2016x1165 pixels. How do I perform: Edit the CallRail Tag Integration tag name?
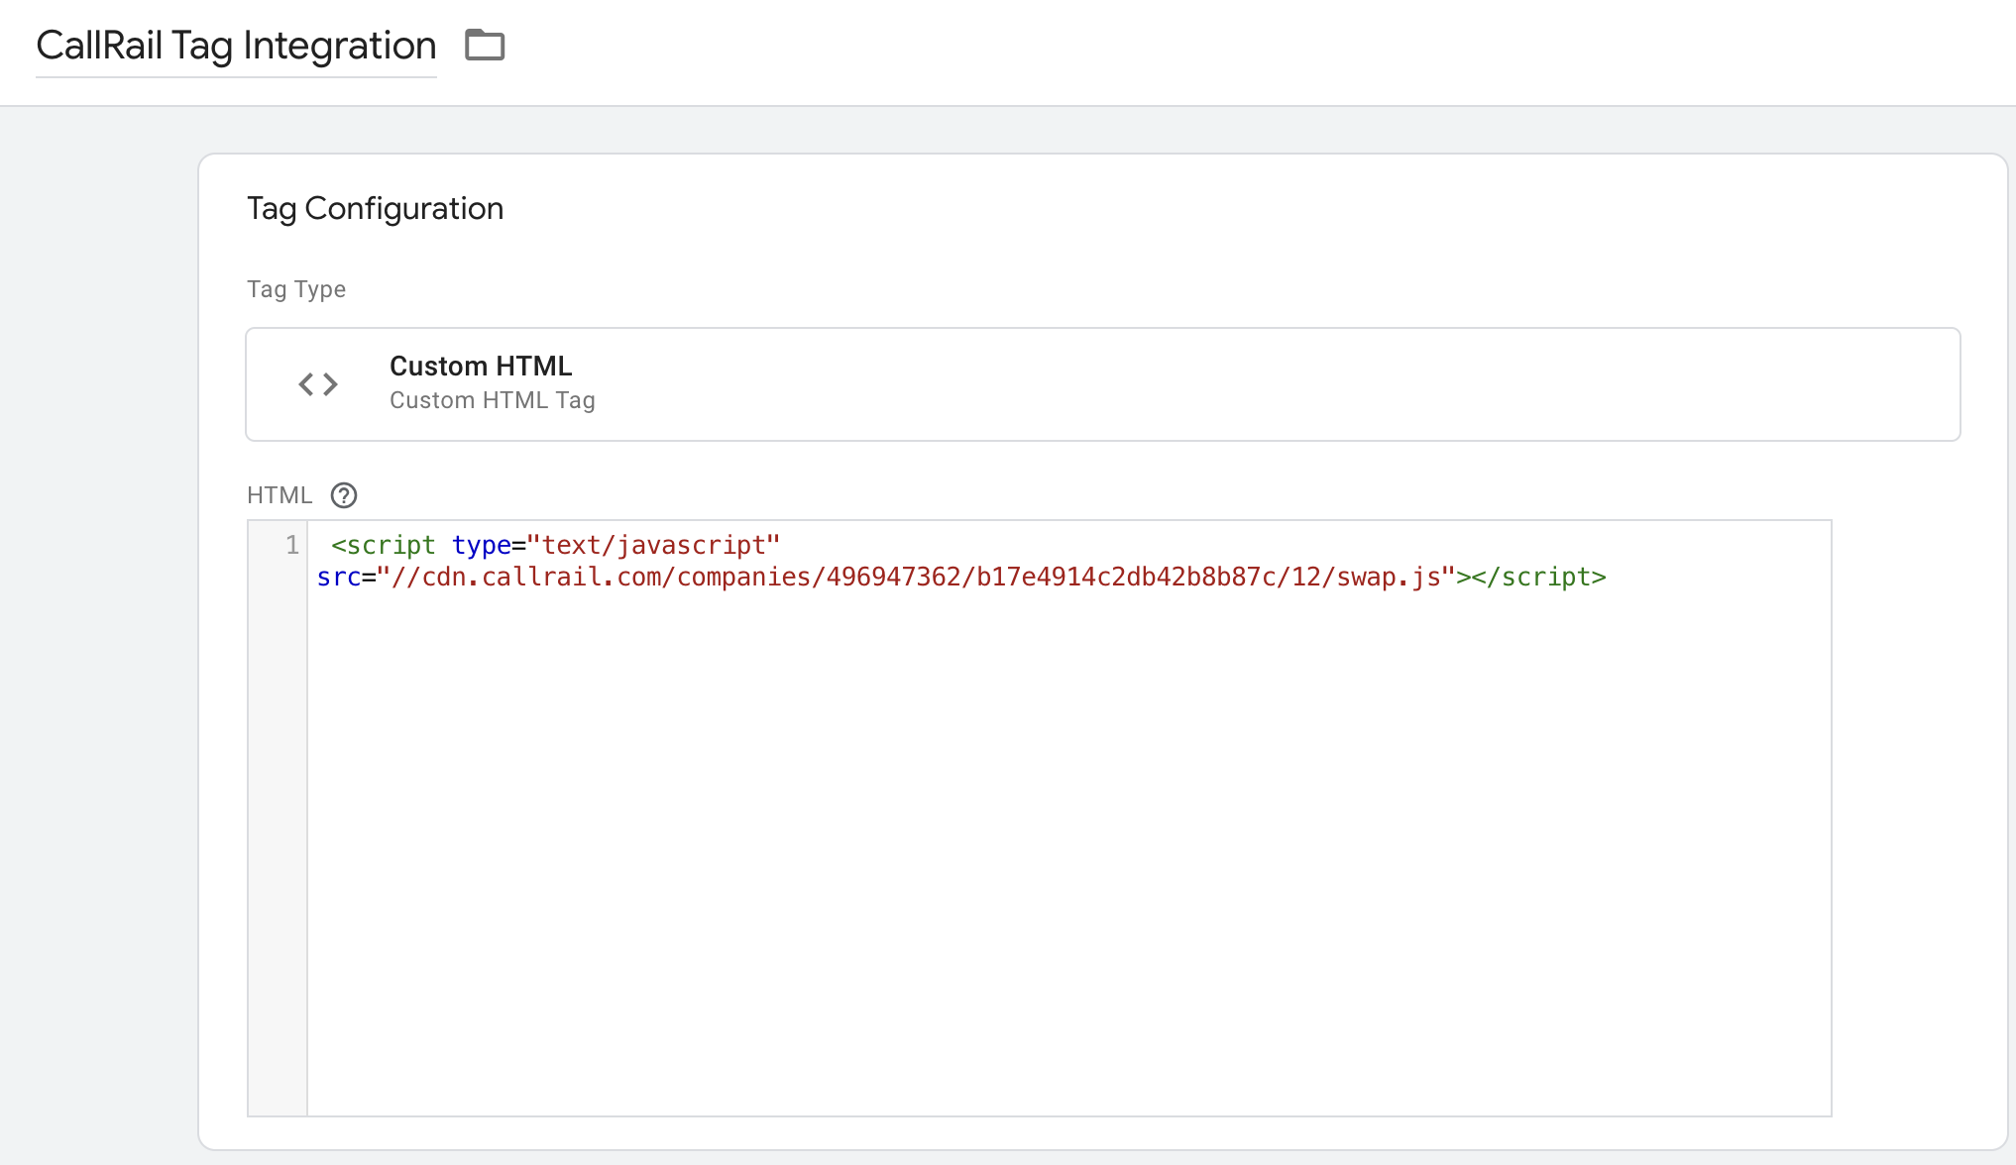click(236, 46)
